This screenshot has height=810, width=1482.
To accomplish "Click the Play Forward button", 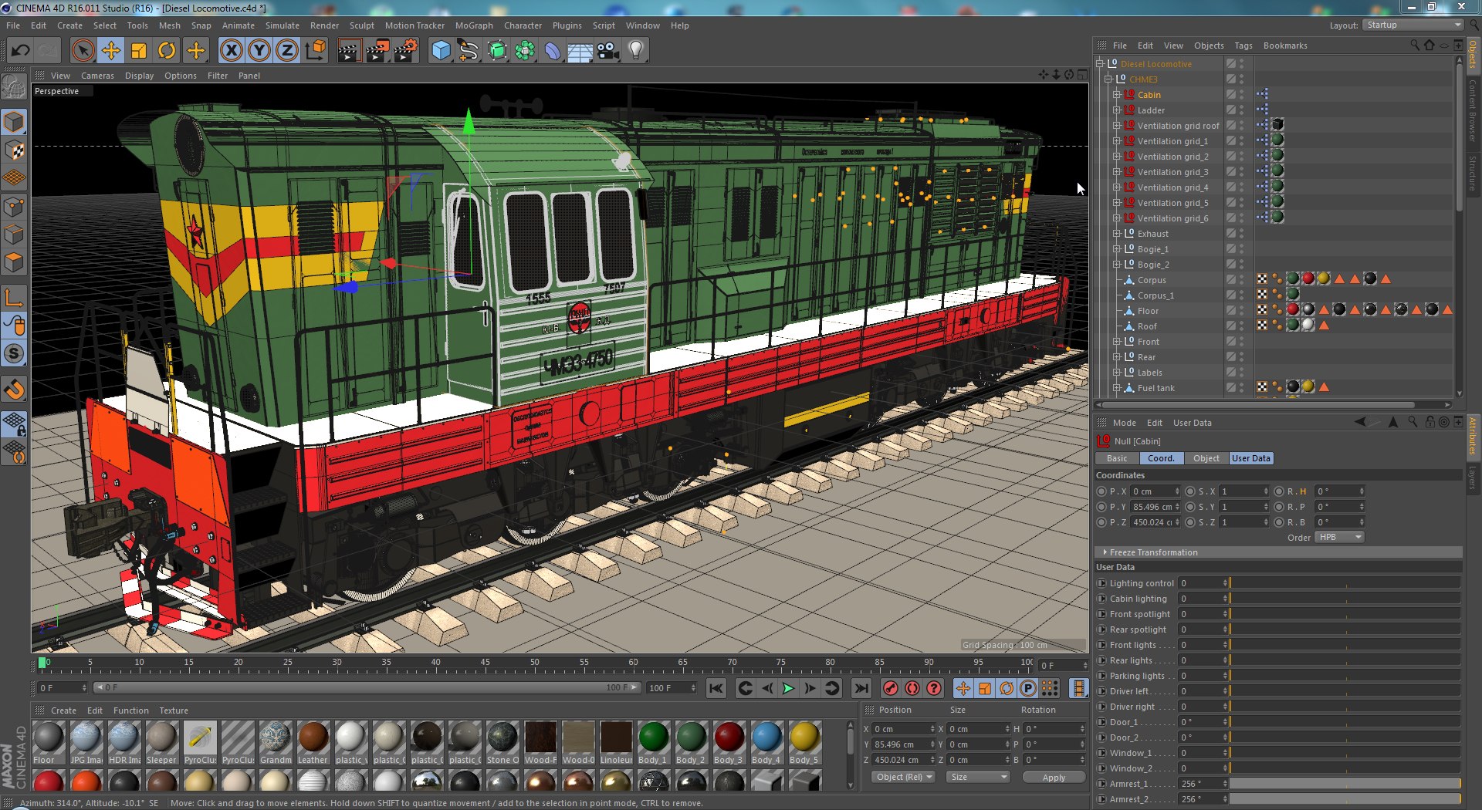I will [788, 688].
